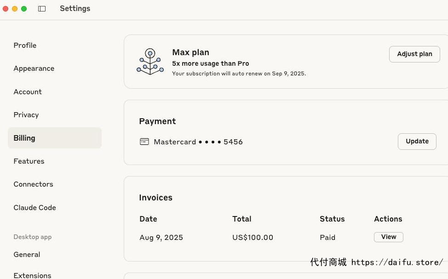Click the green fullscreen window button

point(24,9)
